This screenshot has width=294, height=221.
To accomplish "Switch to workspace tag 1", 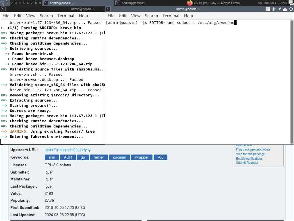I will (7, 3).
